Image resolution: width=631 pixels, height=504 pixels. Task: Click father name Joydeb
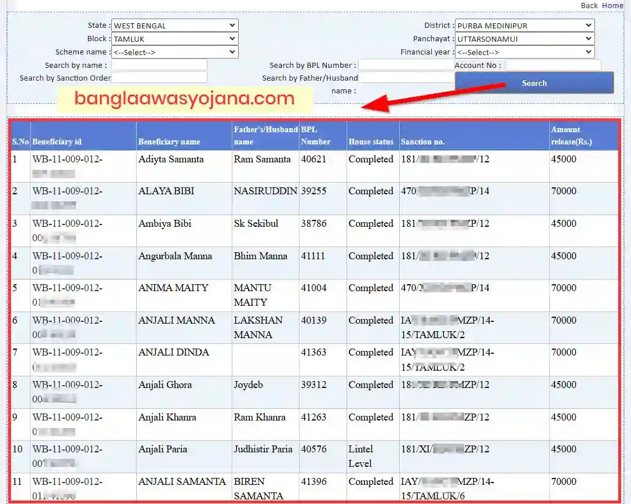(249, 385)
